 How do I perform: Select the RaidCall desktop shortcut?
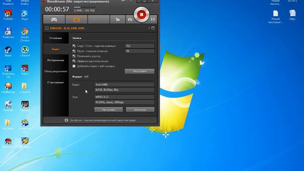8,106
